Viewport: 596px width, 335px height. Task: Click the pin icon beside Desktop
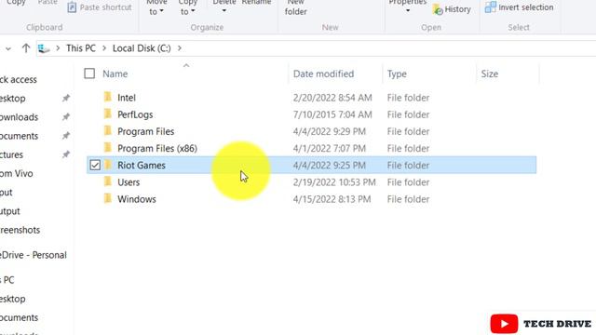66,98
